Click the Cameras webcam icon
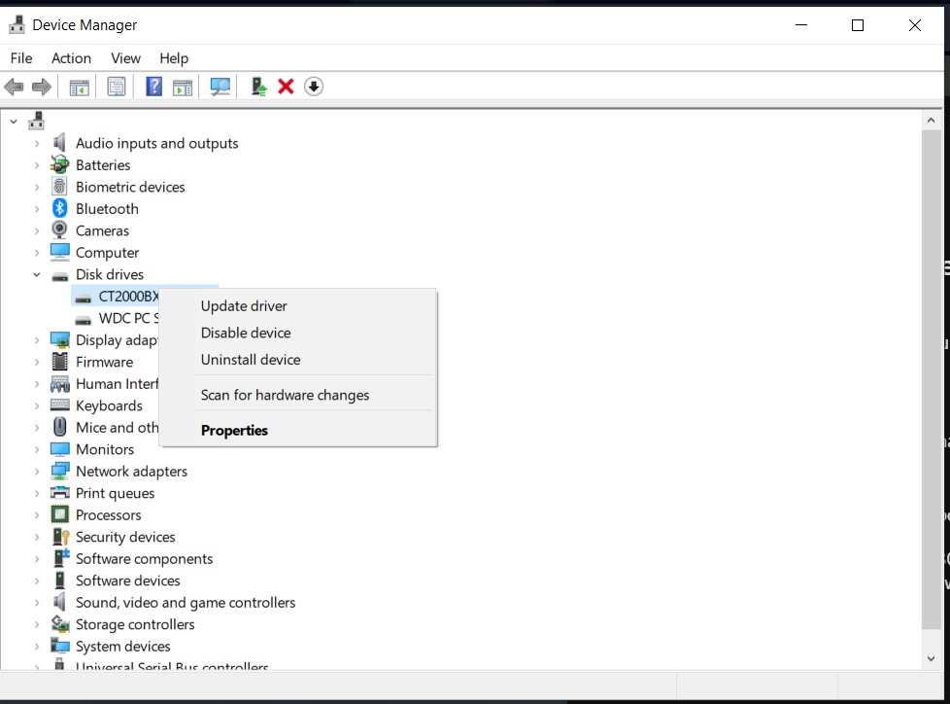 (x=59, y=229)
